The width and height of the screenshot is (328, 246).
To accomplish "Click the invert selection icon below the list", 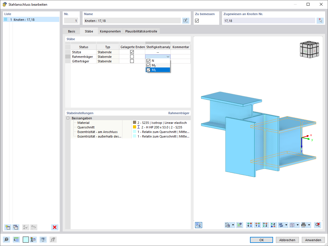I will (x=34, y=227).
